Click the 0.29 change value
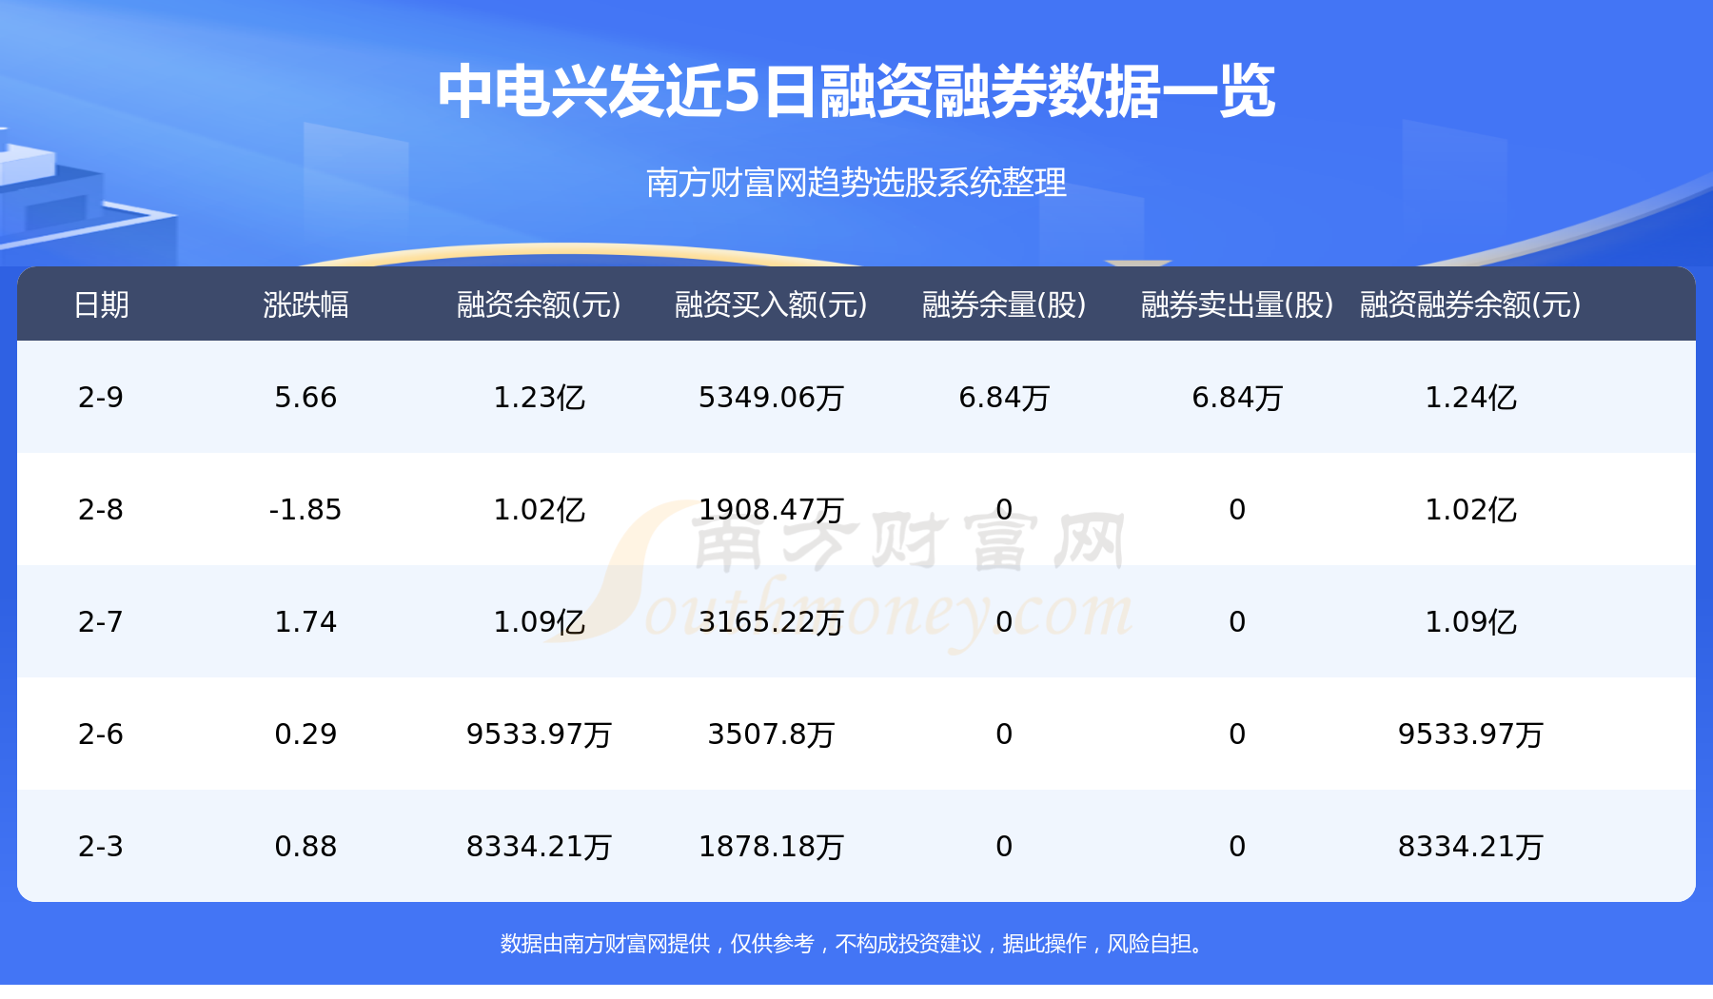Viewport: 1713px width, 999px height. point(305,734)
